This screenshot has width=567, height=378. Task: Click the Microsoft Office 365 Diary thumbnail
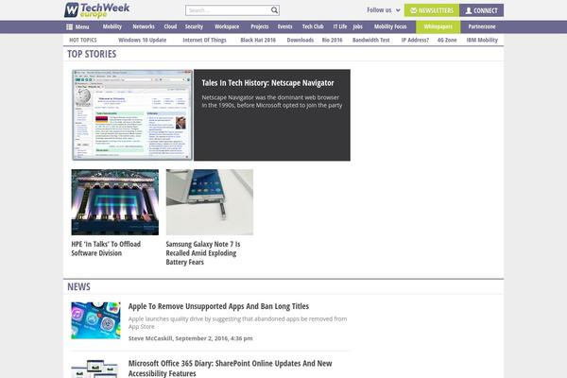(x=95, y=369)
